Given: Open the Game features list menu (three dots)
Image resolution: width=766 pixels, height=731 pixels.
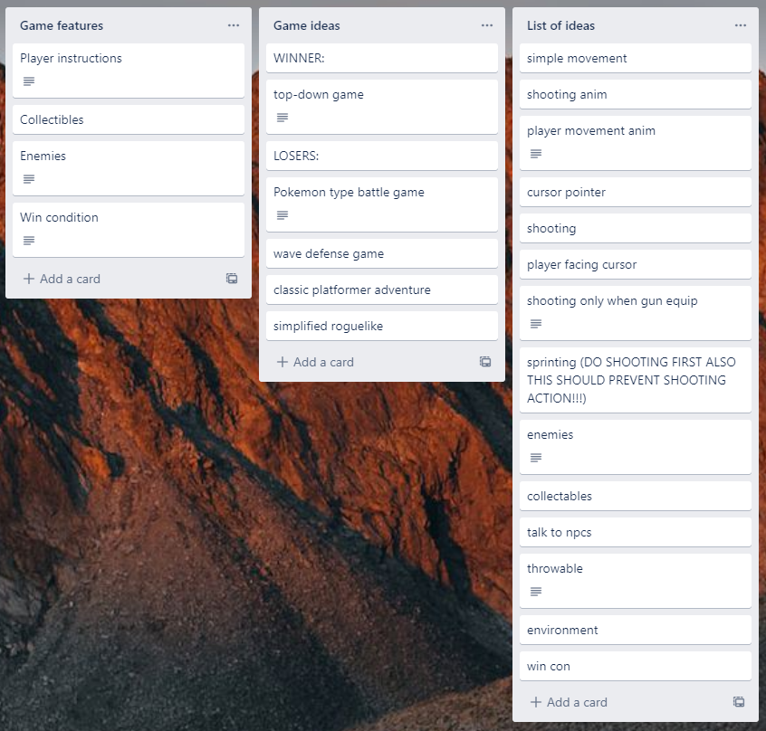Looking at the screenshot, I should click(234, 25).
